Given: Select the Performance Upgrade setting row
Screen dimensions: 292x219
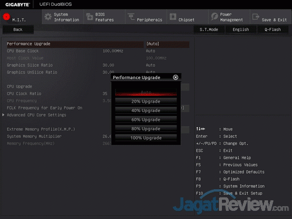Looking at the screenshot, I should click(x=75, y=44).
